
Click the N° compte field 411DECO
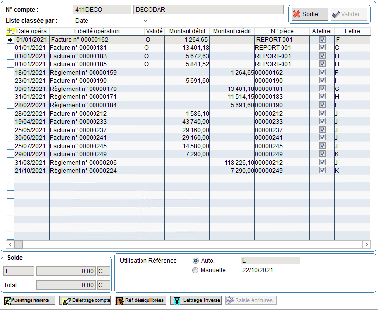(101, 10)
